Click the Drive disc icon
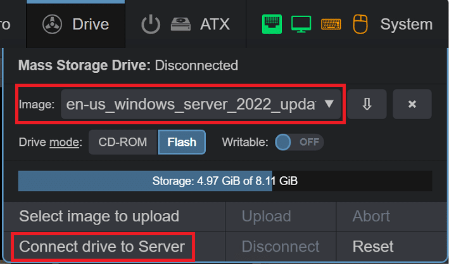This screenshot has height=265, width=449. [52, 24]
